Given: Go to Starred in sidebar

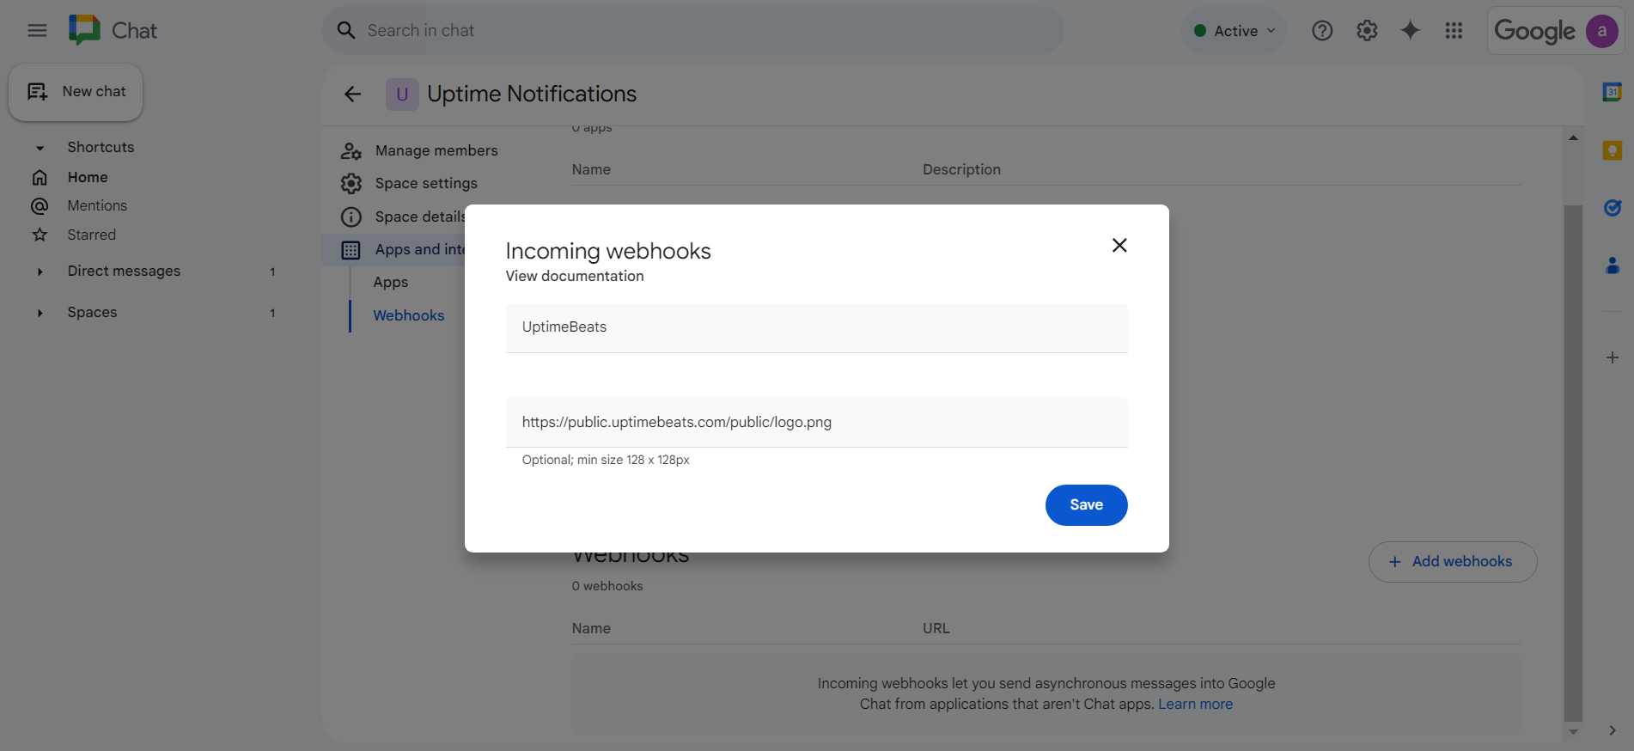Looking at the screenshot, I should 91,235.
